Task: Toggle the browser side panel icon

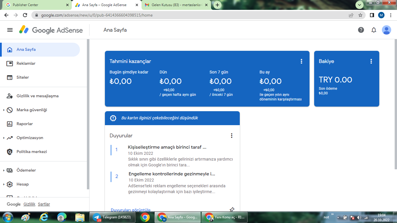Action: point(372,15)
